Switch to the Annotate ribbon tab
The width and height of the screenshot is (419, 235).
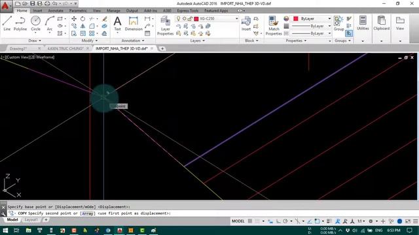(x=56, y=10)
